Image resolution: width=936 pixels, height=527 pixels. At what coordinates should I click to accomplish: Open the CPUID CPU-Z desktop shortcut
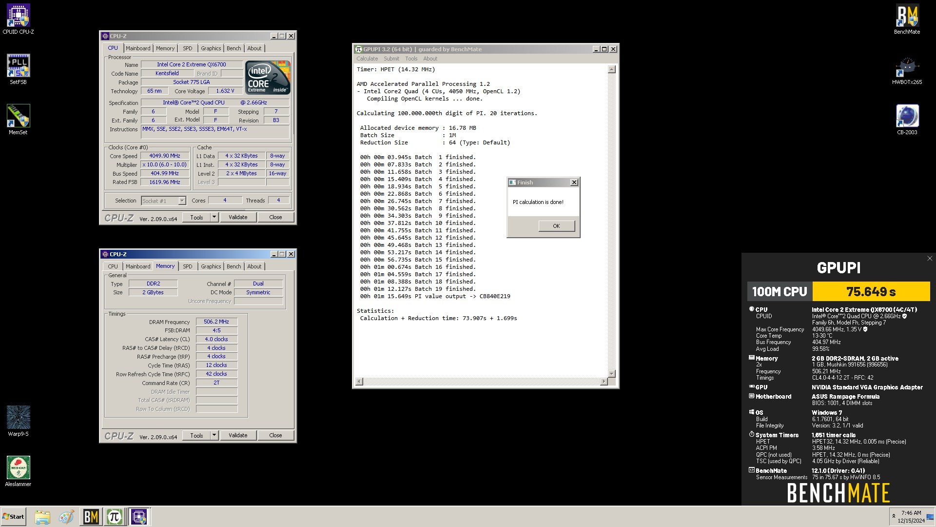(18, 19)
